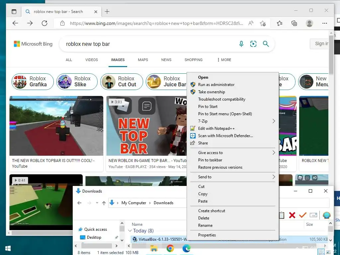The width and height of the screenshot is (340, 255).
Task: Collapse the Today (8) group
Action: 130,231
